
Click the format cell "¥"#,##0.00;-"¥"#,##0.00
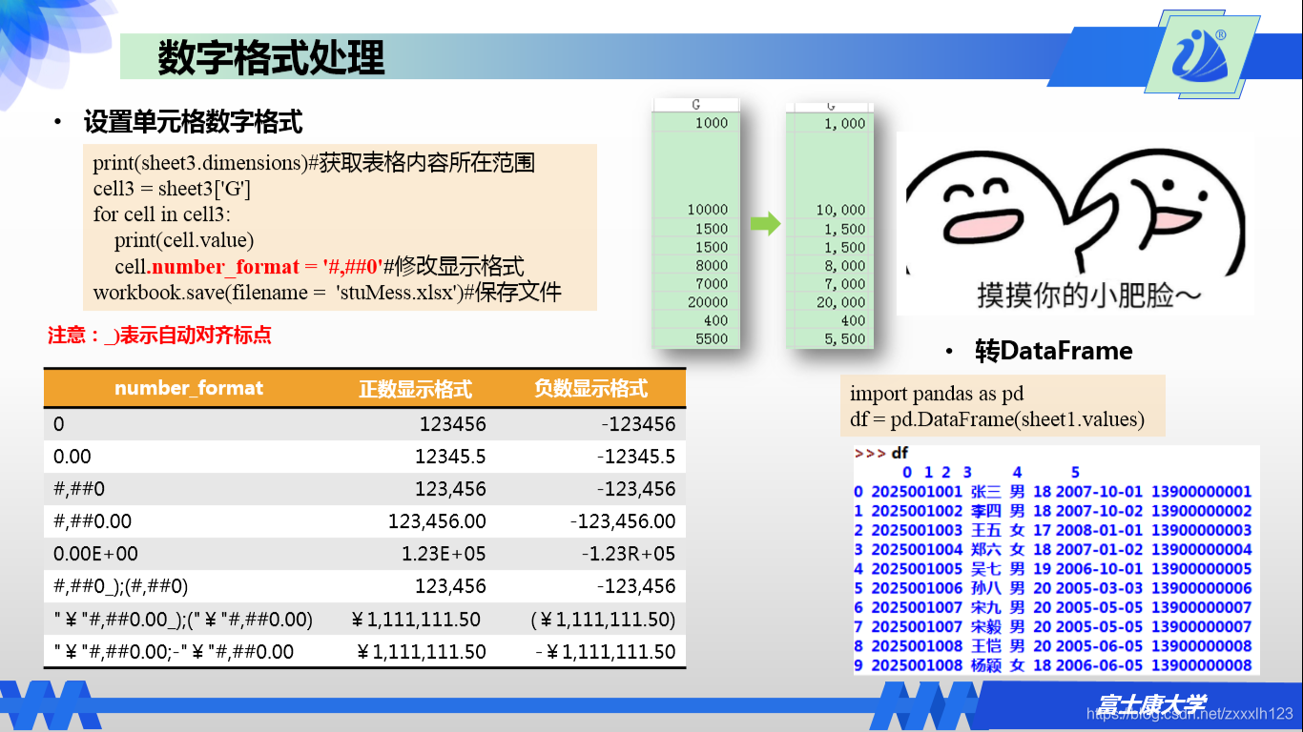(x=174, y=652)
